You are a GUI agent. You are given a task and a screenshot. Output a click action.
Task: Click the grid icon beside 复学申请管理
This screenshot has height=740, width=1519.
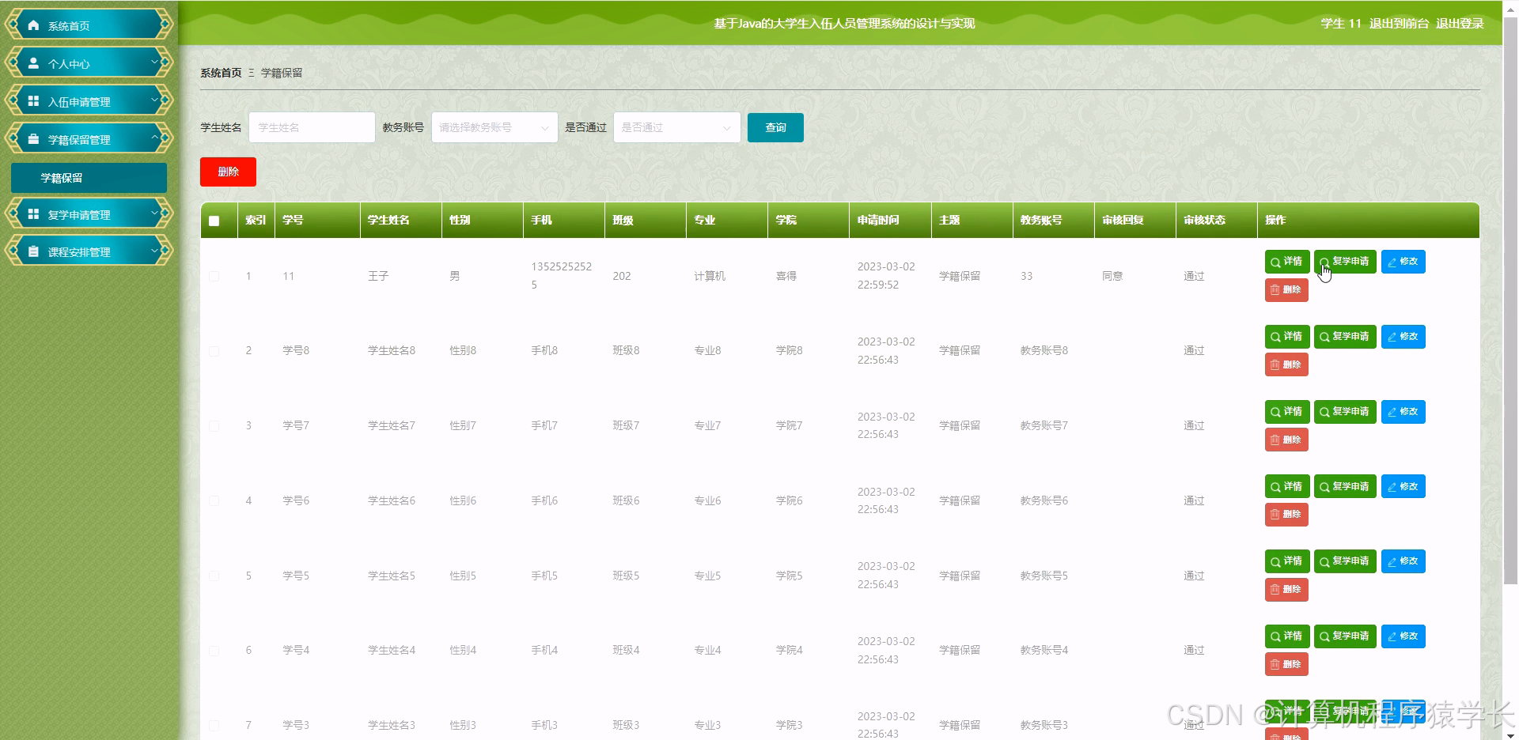[x=33, y=214]
